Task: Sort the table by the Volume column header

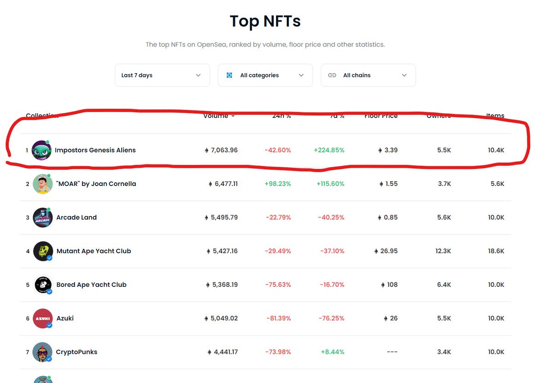Action: (x=216, y=116)
